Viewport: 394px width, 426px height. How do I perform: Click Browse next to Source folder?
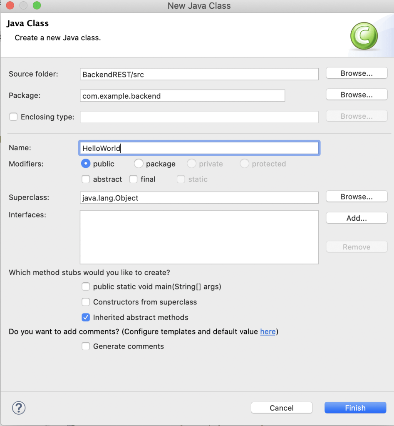[x=357, y=73]
